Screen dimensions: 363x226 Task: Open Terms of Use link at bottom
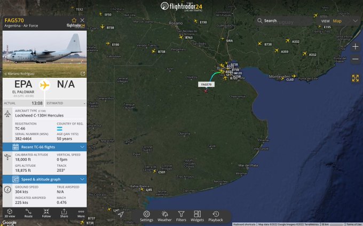click(x=354, y=224)
